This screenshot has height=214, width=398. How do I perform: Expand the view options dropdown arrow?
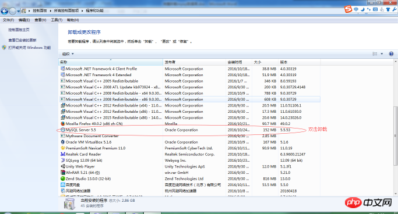point(382,53)
